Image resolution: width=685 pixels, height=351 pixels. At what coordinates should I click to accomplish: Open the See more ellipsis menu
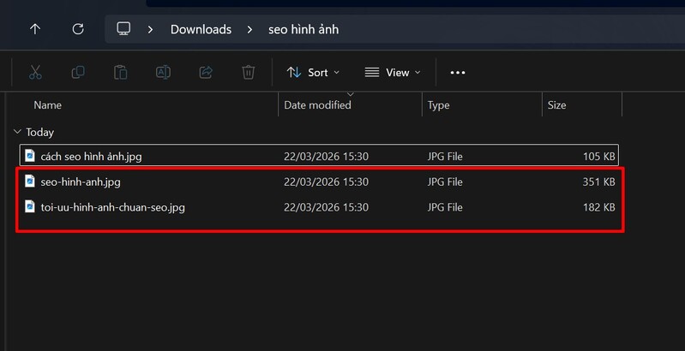(x=458, y=73)
